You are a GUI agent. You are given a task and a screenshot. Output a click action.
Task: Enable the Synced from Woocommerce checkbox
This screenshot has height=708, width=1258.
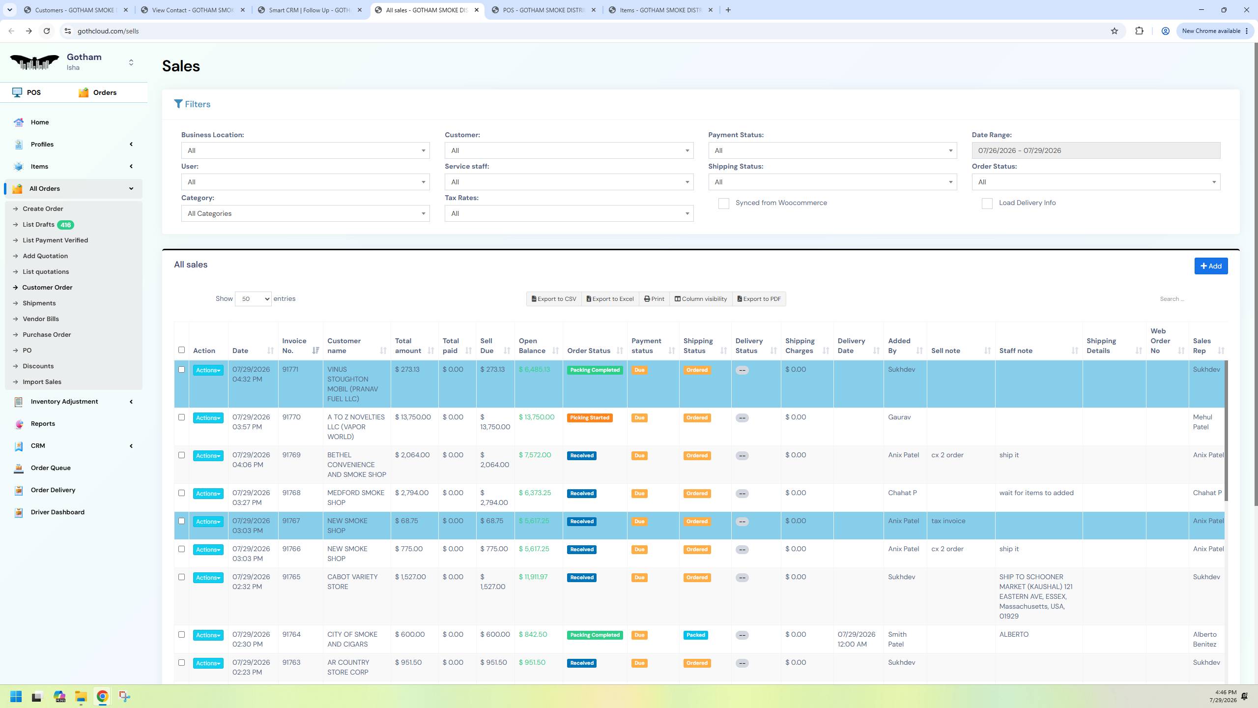coord(723,204)
